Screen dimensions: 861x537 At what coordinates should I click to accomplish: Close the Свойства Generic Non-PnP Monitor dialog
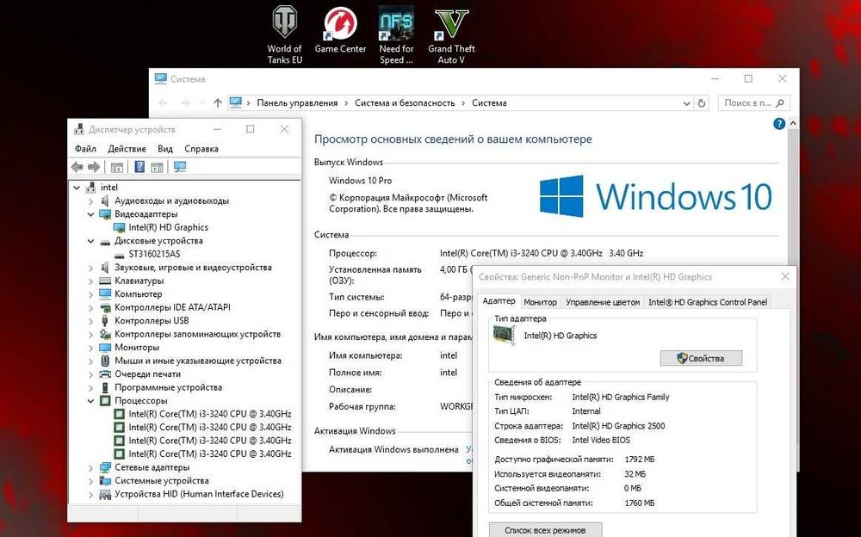click(x=785, y=277)
